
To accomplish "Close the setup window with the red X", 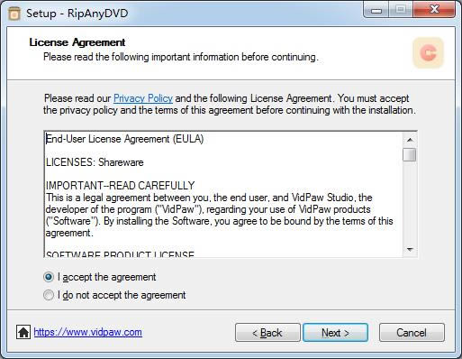I will tap(435, 10).
